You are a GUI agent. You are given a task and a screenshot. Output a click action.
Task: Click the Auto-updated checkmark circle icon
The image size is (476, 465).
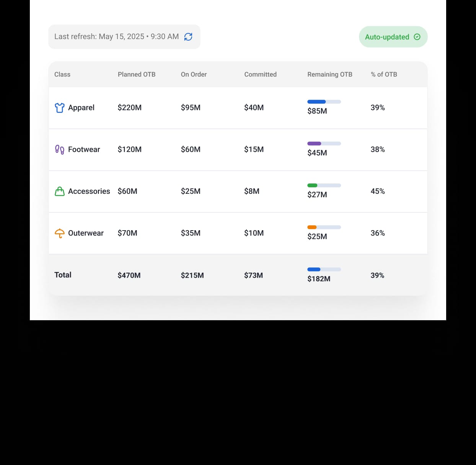[417, 37]
